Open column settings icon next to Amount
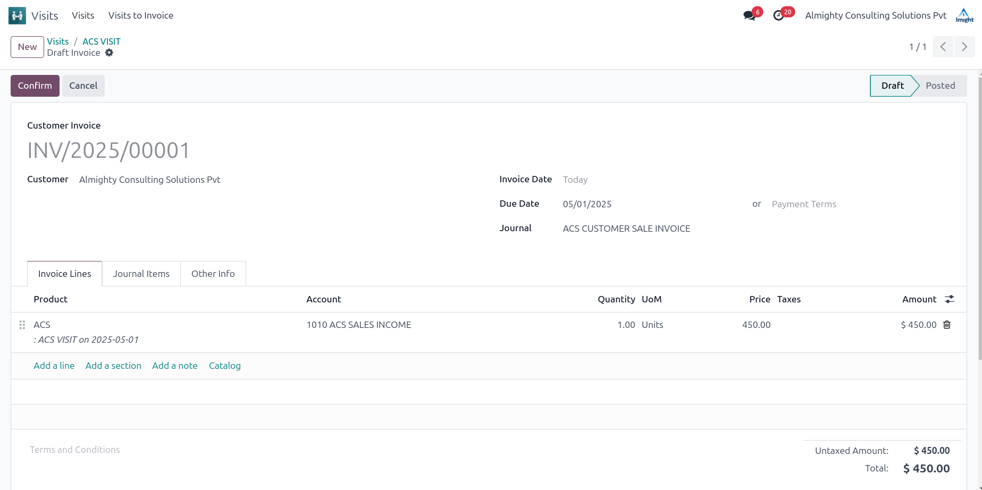 (950, 299)
